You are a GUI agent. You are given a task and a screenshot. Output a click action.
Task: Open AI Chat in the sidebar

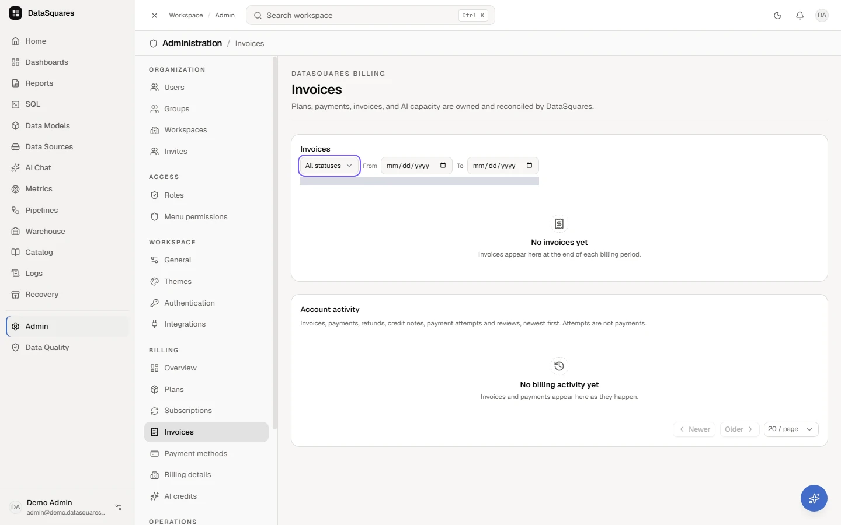(x=68, y=168)
